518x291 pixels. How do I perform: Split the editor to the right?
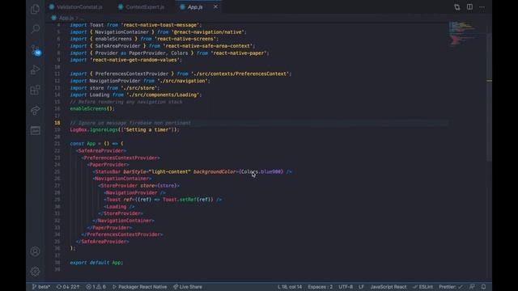(x=469, y=7)
